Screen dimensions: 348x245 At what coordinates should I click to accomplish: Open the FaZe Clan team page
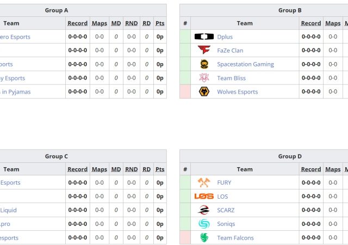(230, 51)
